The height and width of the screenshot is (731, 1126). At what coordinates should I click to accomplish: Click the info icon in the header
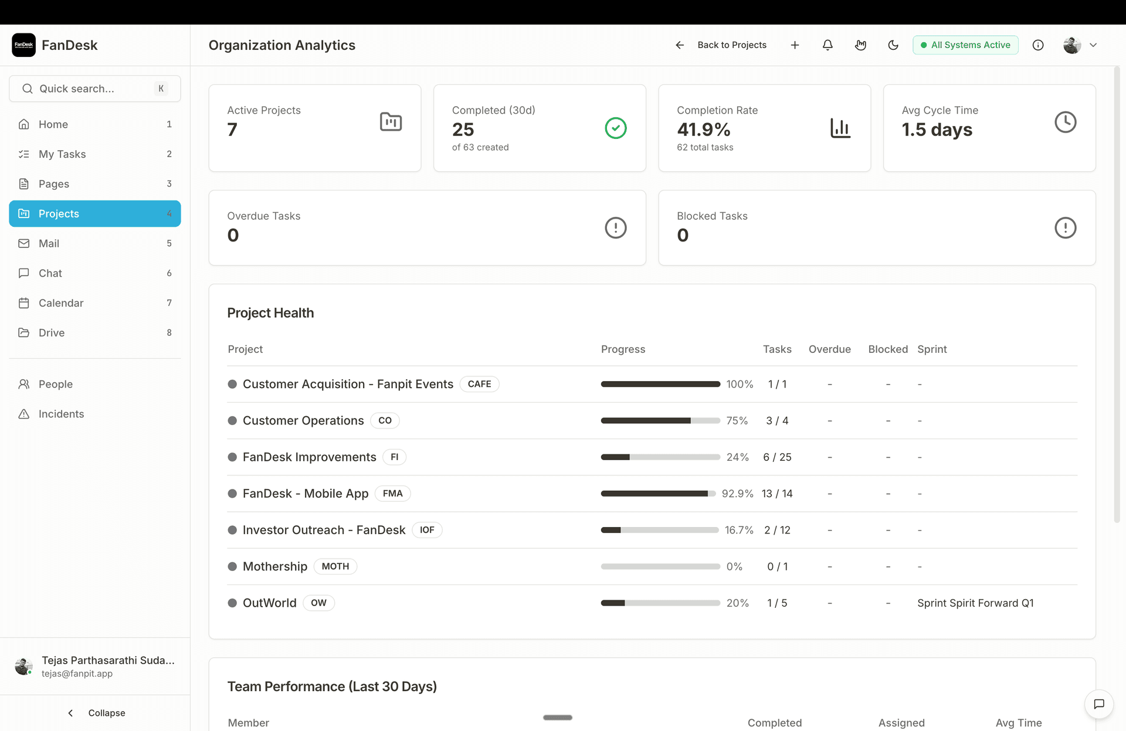1039,45
